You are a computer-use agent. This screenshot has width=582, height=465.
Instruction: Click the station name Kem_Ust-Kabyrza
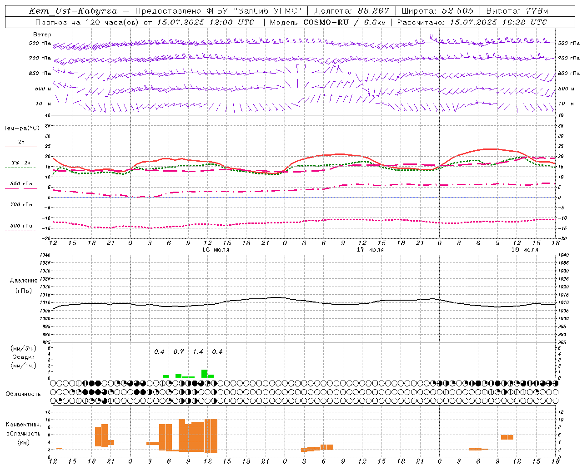[x=73, y=11]
